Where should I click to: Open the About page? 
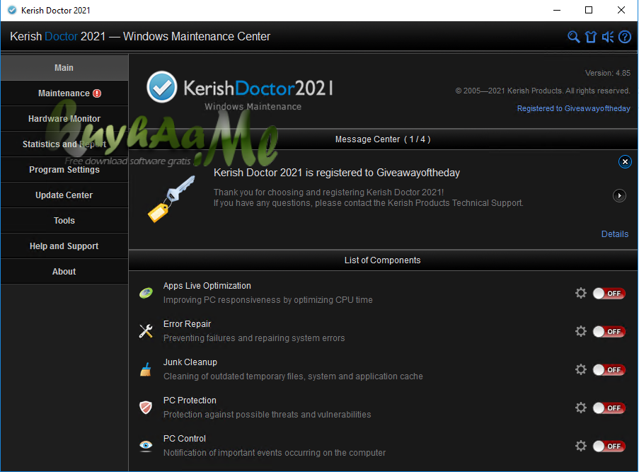click(64, 272)
